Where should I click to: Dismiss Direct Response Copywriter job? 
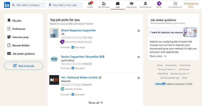(139, 31)
